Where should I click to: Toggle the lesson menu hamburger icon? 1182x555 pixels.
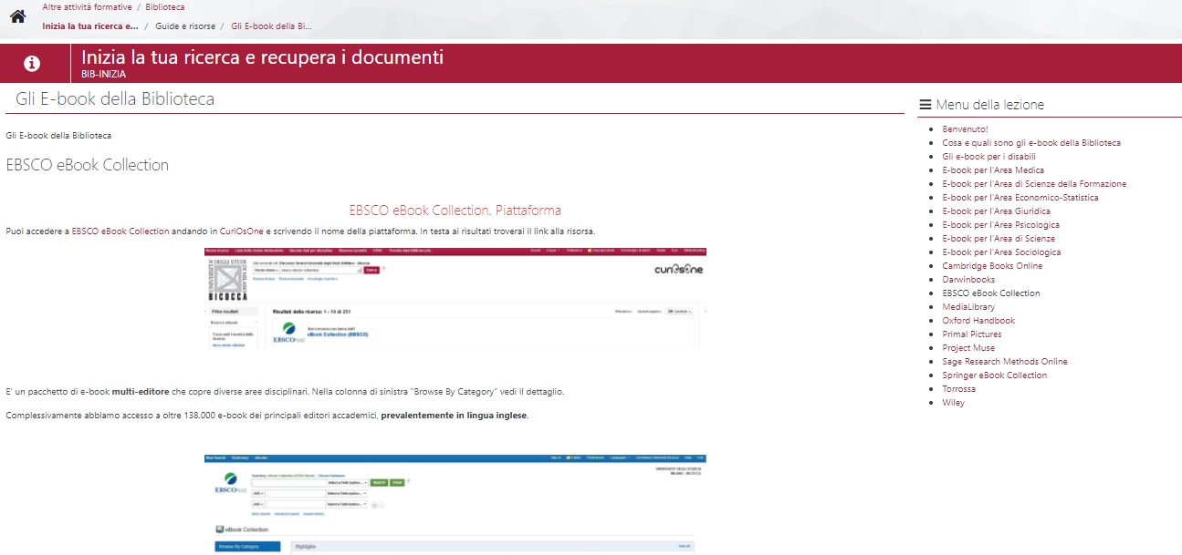(925, 105)
